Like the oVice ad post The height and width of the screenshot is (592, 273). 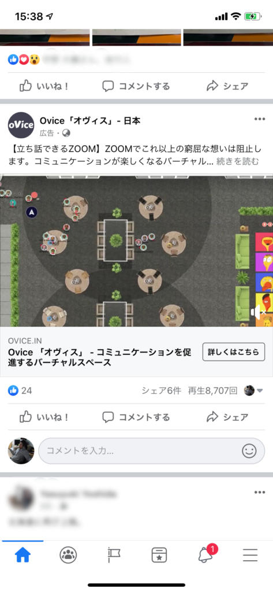pyautogui.click(x=44, y=417)
